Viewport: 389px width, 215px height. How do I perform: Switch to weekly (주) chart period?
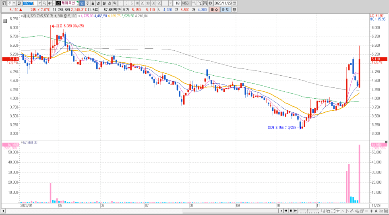(x=87, y=3)
